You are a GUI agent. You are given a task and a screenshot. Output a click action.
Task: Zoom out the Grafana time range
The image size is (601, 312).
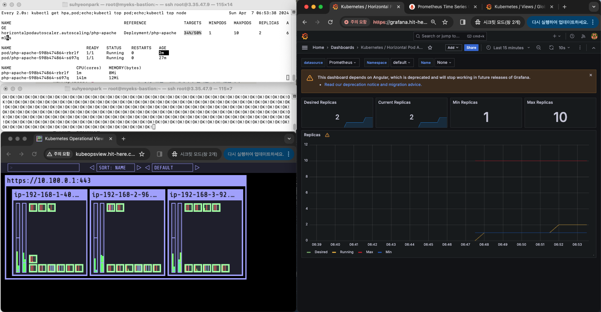539,47
